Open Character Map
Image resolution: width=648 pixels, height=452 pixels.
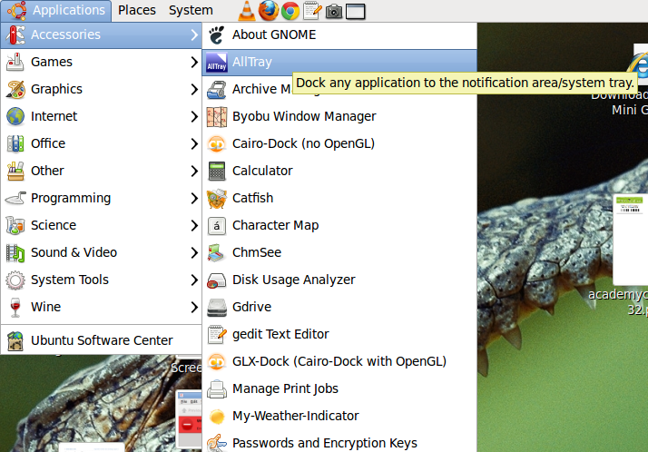click(339, 226)
